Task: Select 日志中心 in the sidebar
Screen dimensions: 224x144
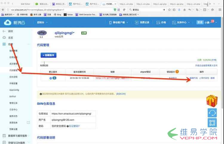Action: (13, 109)
